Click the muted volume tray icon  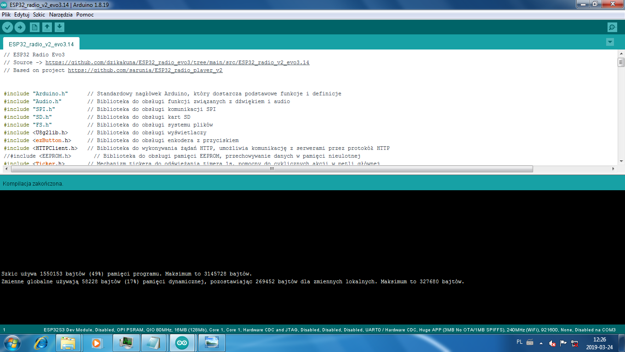coord(552,343)
